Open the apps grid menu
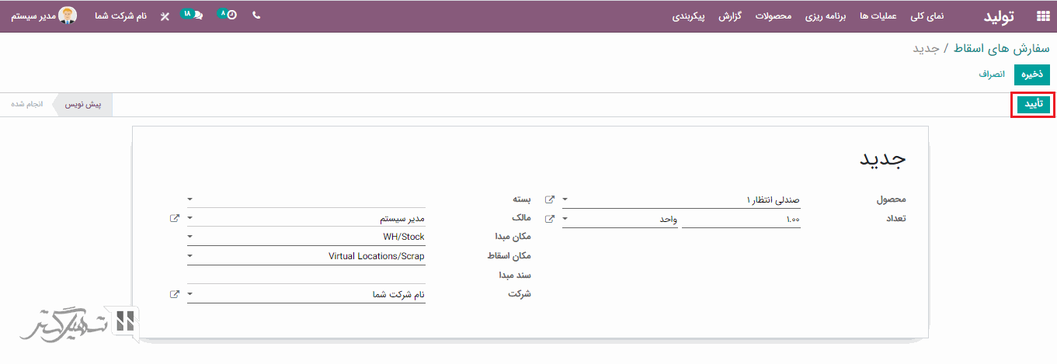This screenshot has width=1057, height=364. (x=1042, y=16)
